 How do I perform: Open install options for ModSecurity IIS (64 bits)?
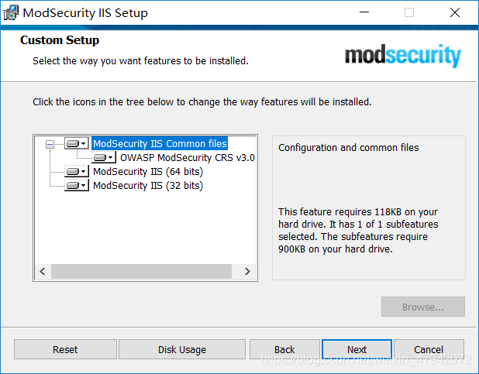76,171
